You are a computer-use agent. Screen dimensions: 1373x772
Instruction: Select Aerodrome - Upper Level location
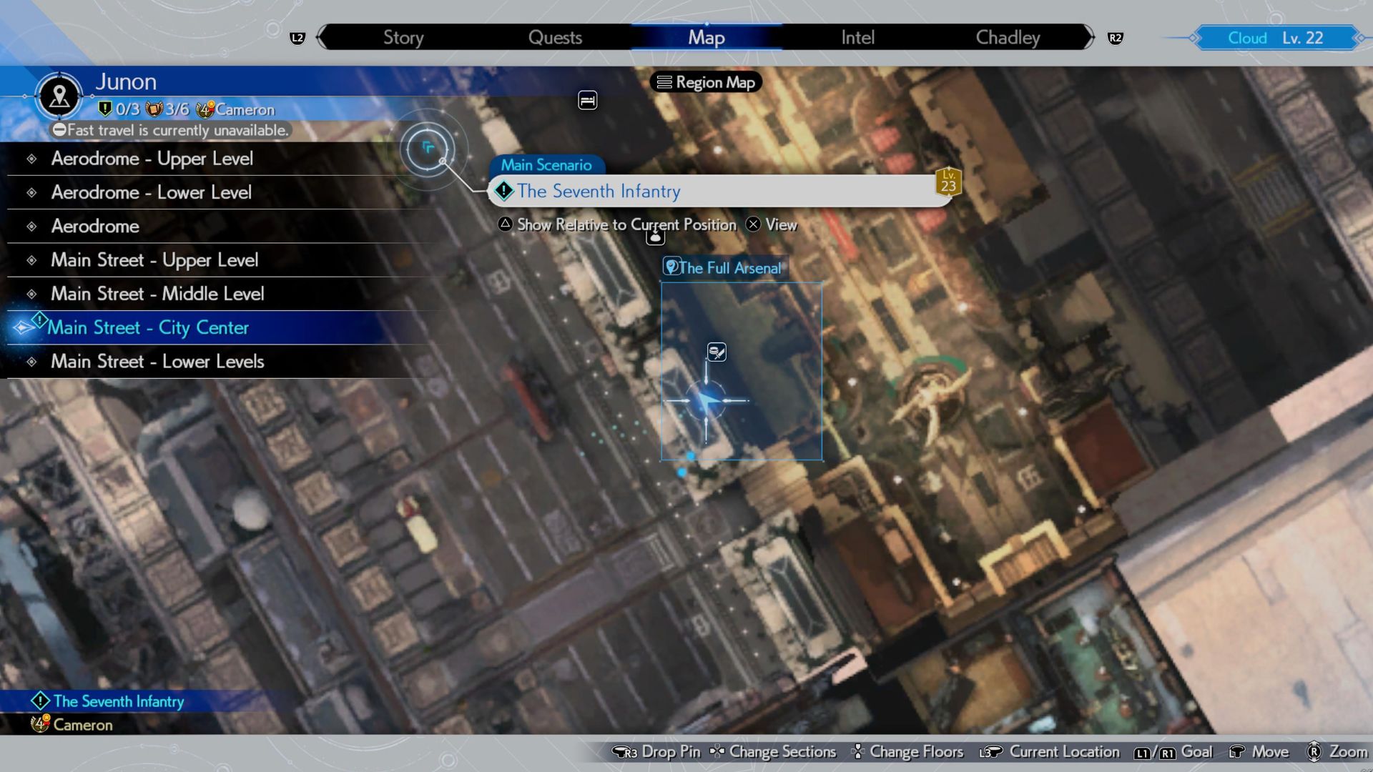152,159
